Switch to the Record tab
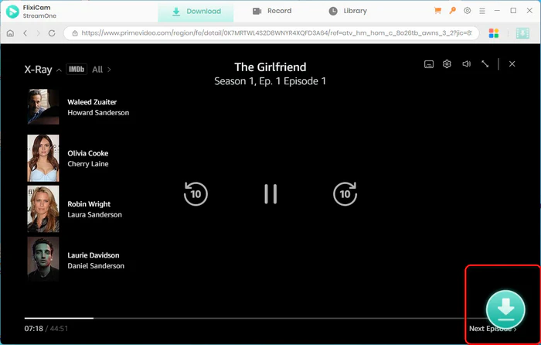This screenshot has width=541, height=345. coord(272,11)
